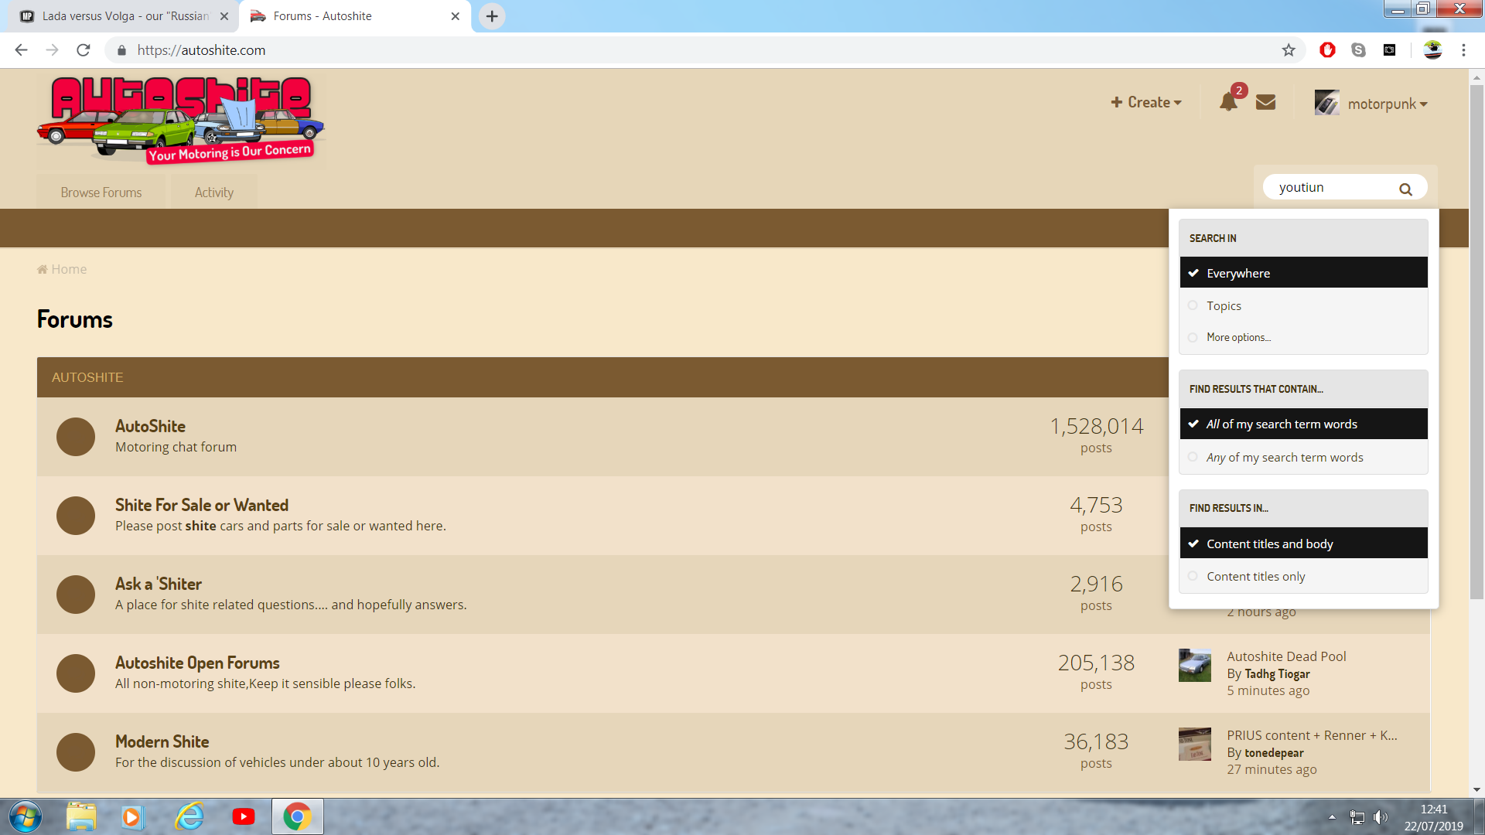Launch Internet Explorer from the taskbar
Image resolution: width=1485 pixels, height=835 pixels.
point(189,816)
